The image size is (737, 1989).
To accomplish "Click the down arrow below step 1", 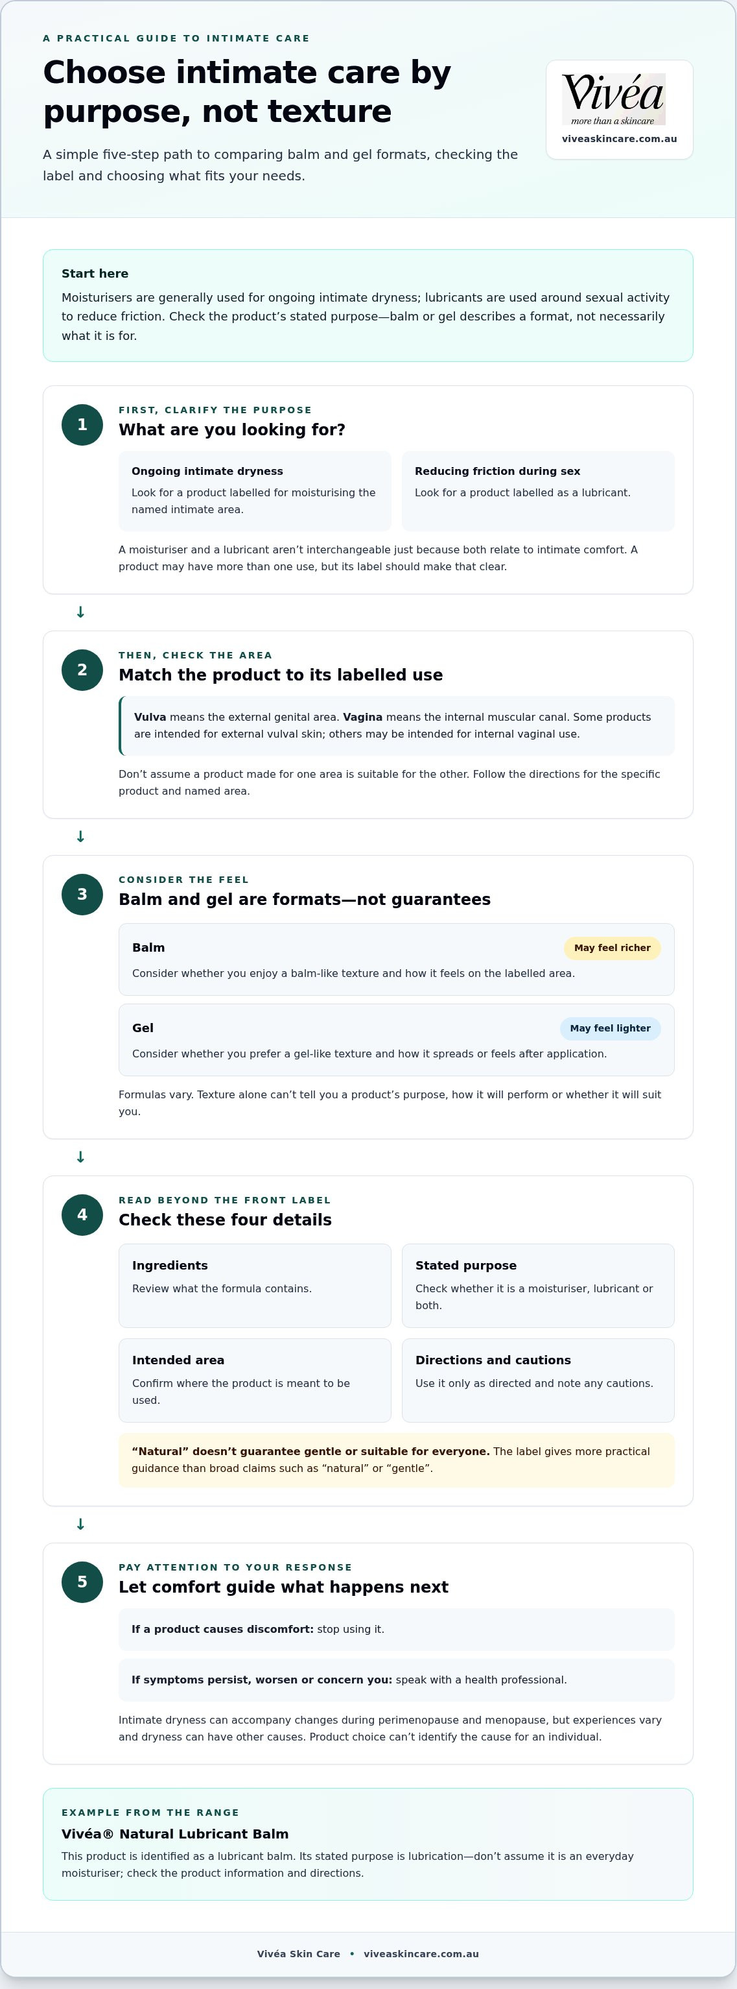I will point(80,612).
